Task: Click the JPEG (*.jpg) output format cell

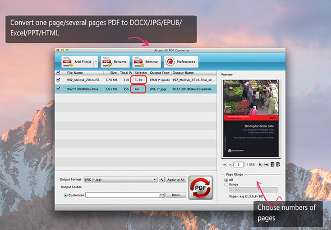Action: (158, 89)
